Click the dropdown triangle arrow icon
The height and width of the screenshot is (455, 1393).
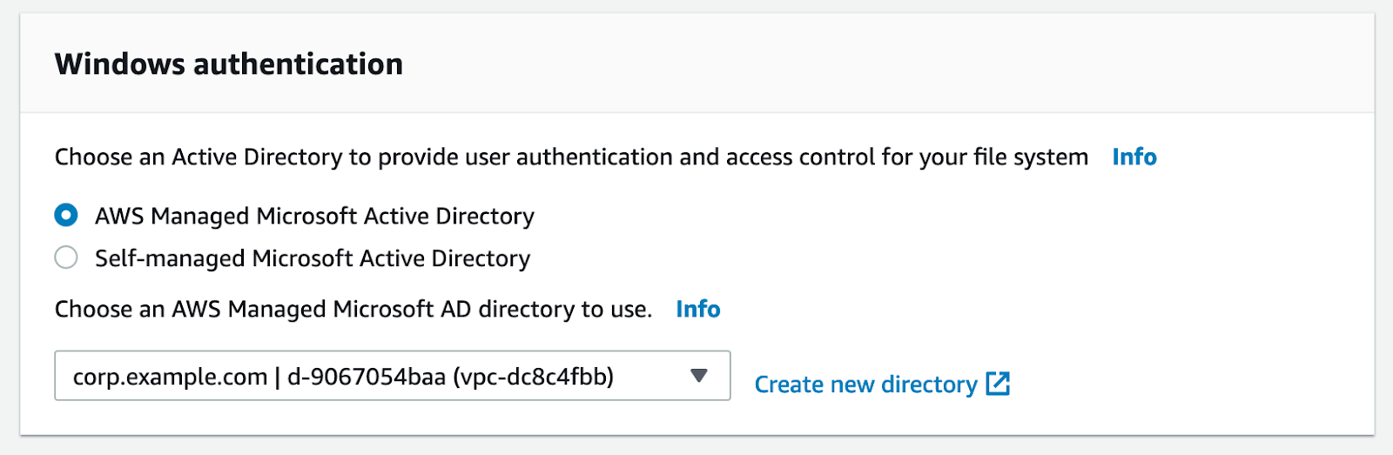coord(698,376)
